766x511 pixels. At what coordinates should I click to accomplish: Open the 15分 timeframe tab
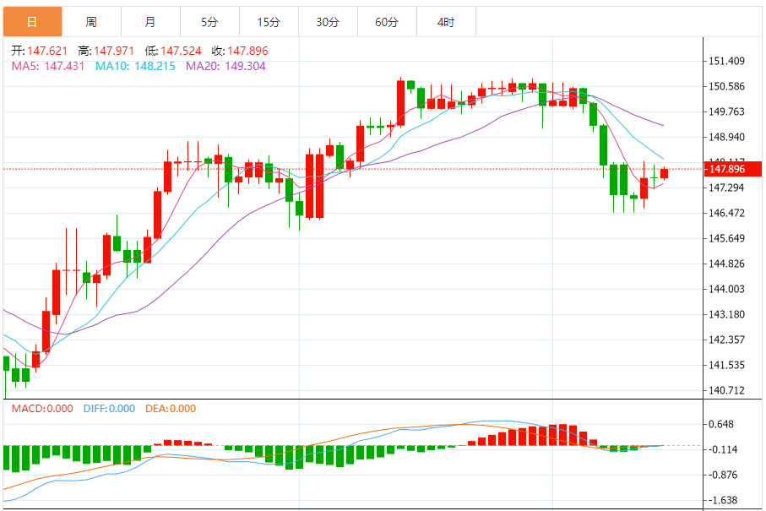[269, 22]
